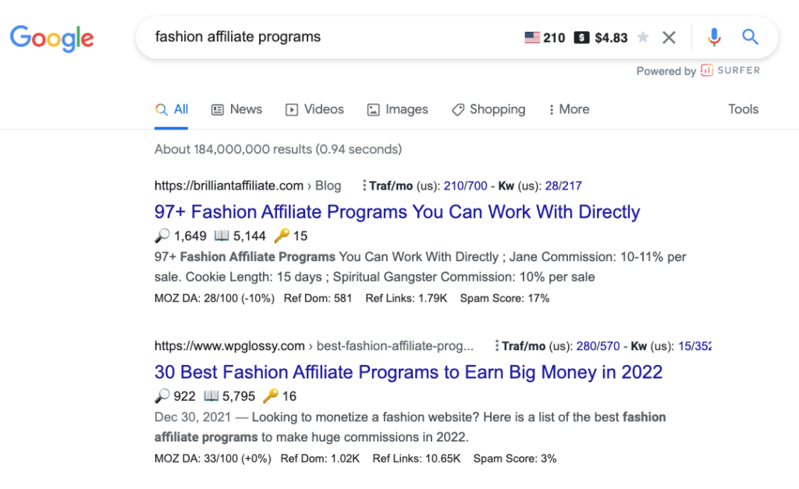Click the brilliantaffiliate.com URL breadcrumb
Screen dimensions: 799x489
tap(247, 186)
